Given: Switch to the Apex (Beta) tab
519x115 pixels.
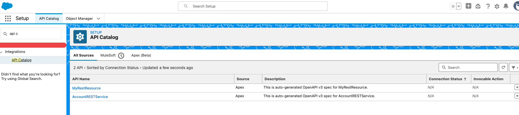Looking at the screenshot, I should coord(141,55).
